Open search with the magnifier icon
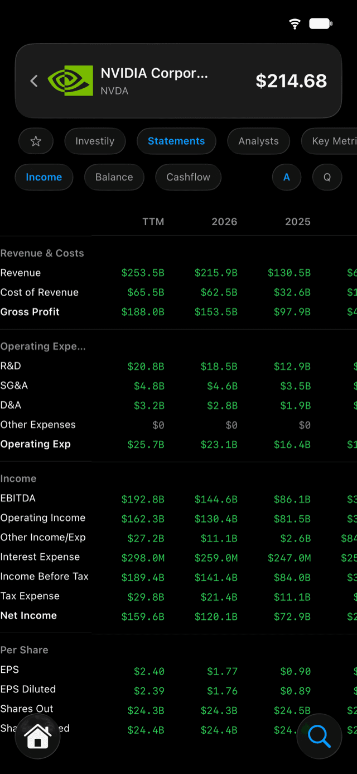Image resolution: width=357 pixels, height=774 pixels. [x=319, y=737]
